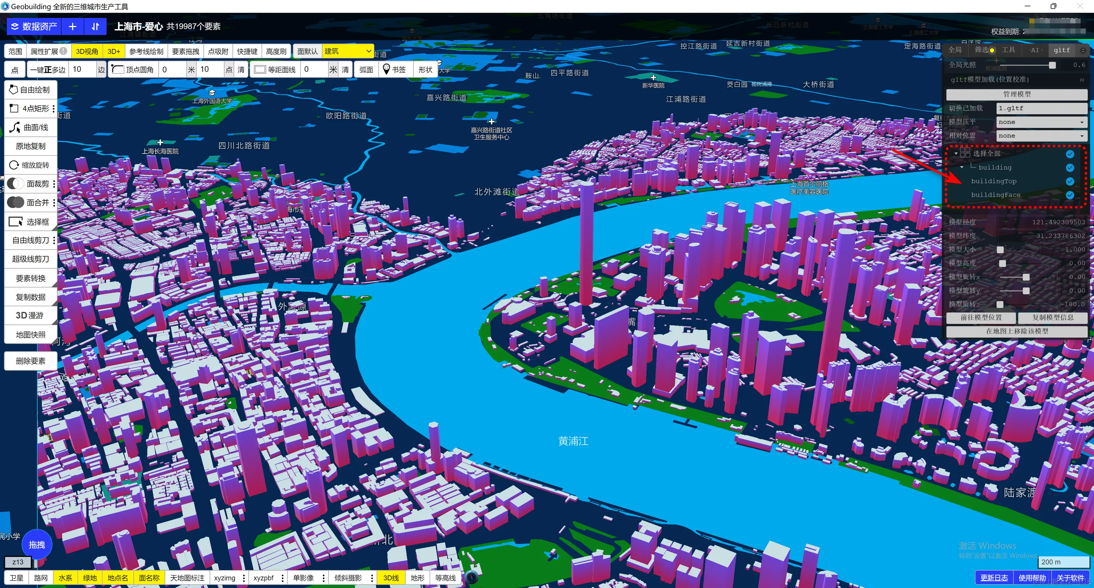
Task: Activate the 选择框 selection box tool
Action: click(31, 221)
